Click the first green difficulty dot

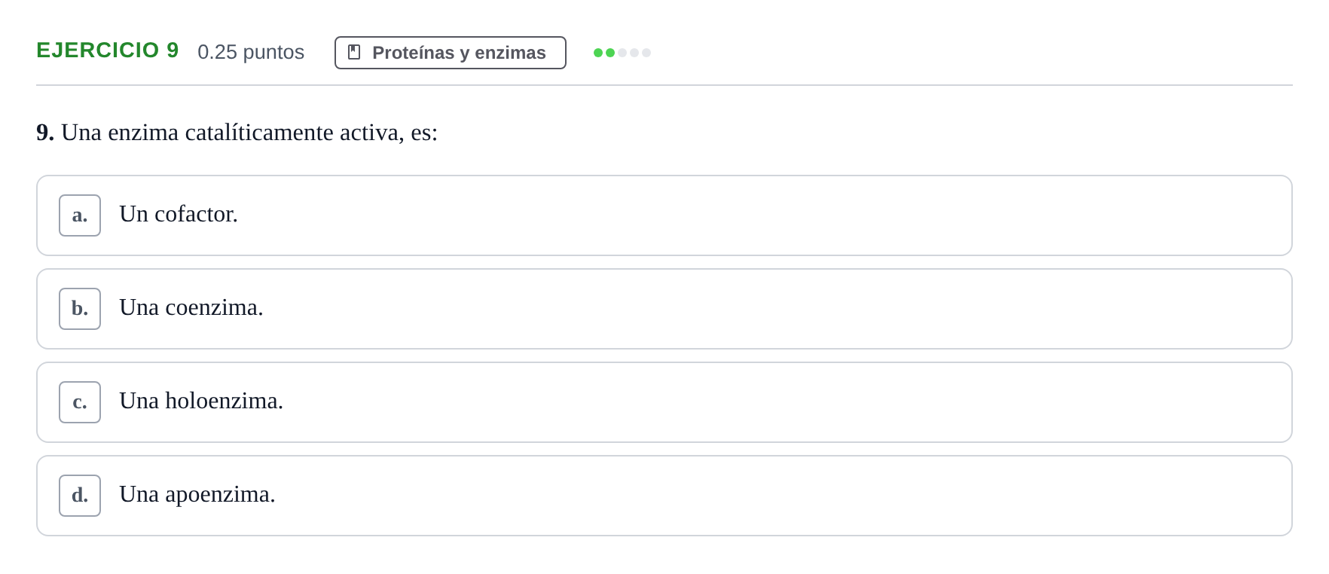598,53
